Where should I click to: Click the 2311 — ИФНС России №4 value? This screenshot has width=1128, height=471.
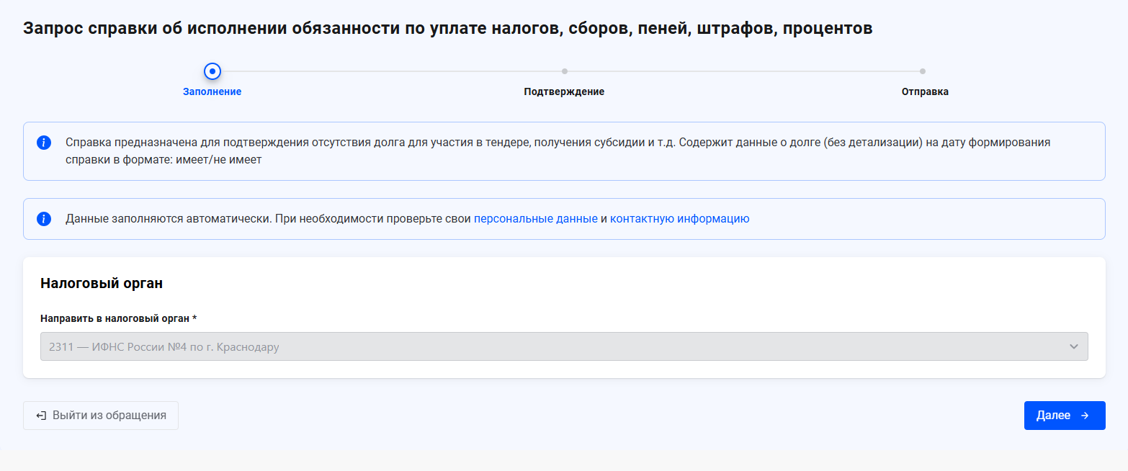[164, 347]
